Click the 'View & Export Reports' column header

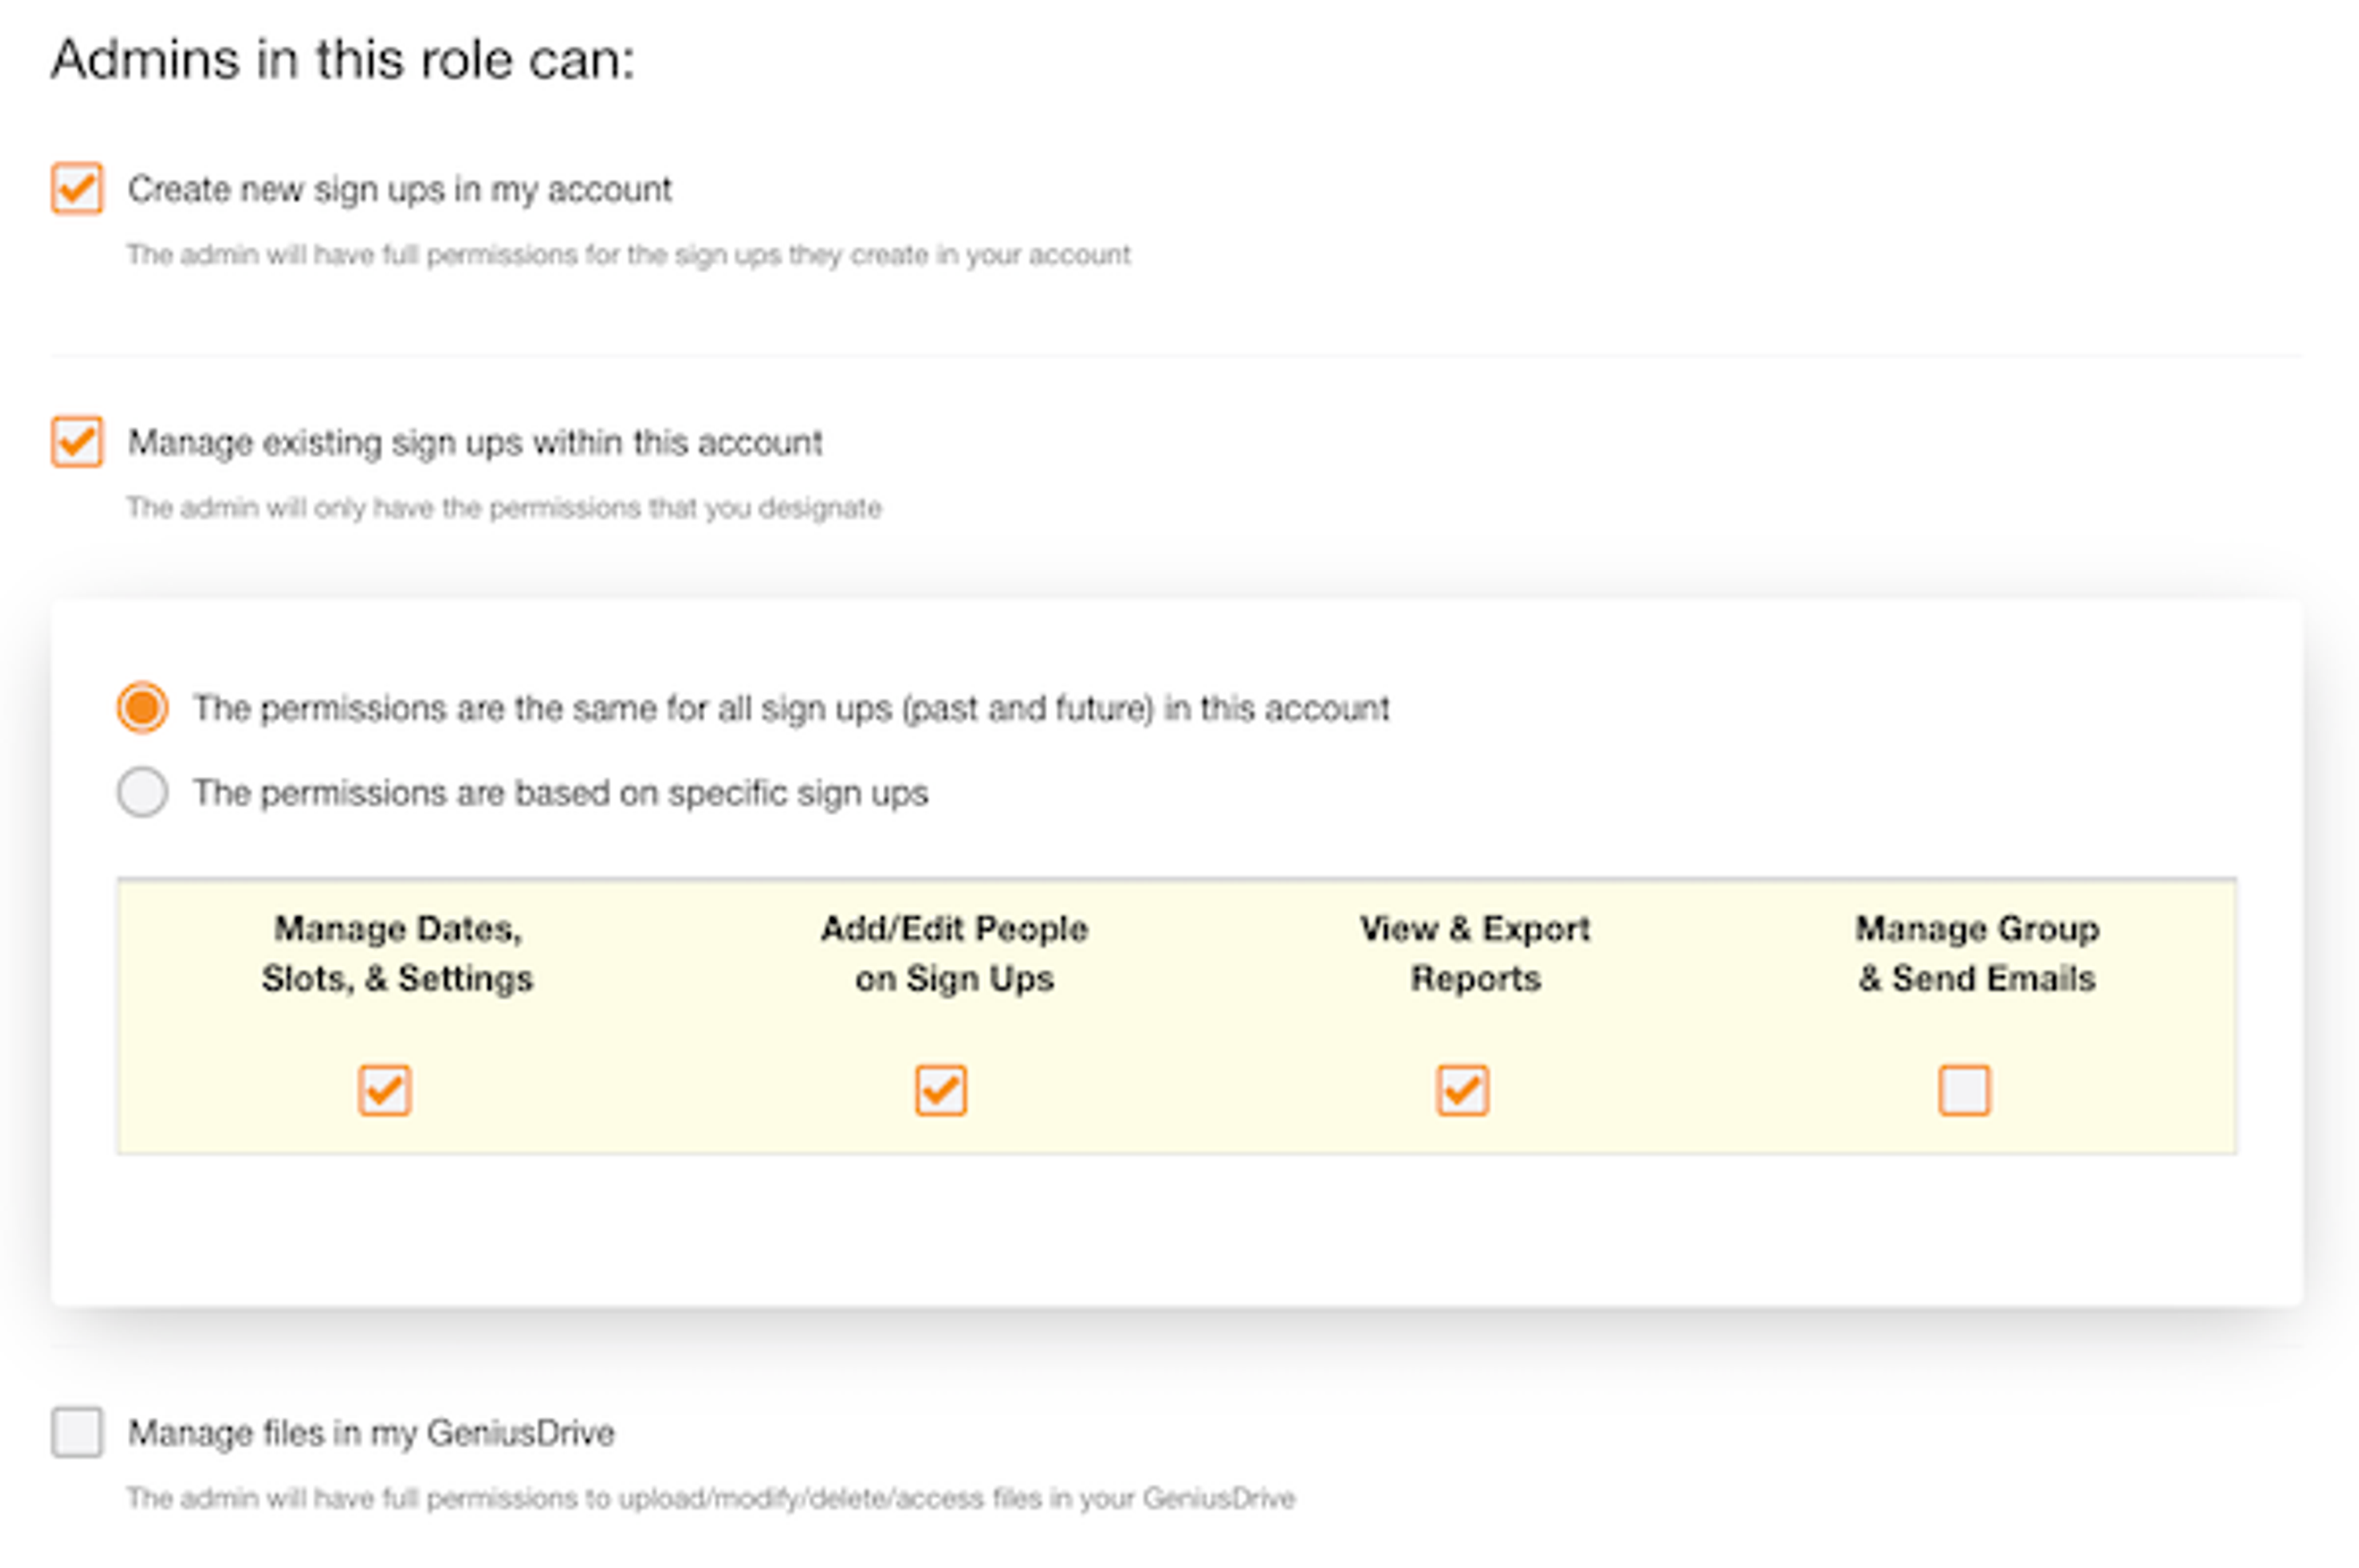pos(1474,953)
